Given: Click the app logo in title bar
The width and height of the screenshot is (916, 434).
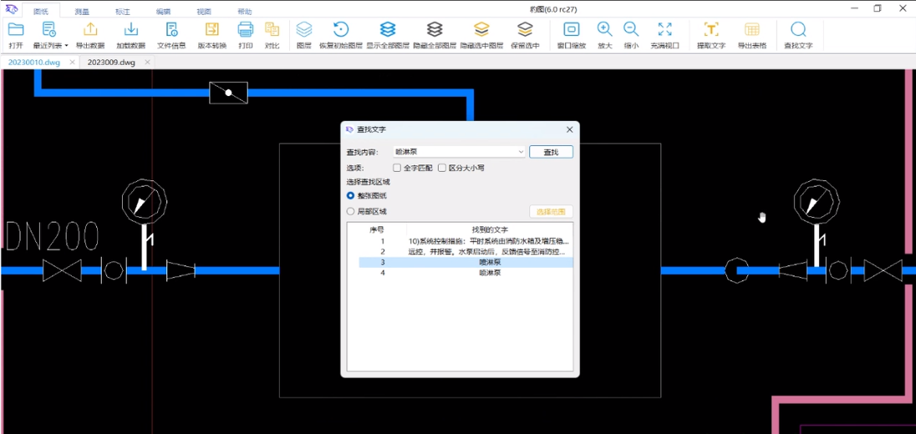Looking at the screenshot, I should [x=11, y=8].
